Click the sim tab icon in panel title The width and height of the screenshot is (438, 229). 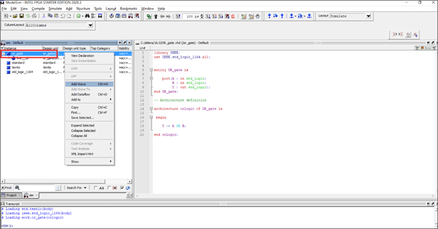click(x=3, y=43)
